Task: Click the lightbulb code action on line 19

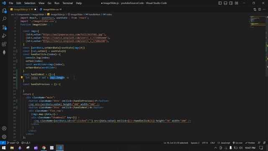Action: point(22,78)
